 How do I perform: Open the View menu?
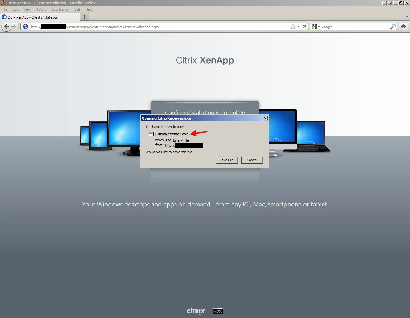pos(27,9)
